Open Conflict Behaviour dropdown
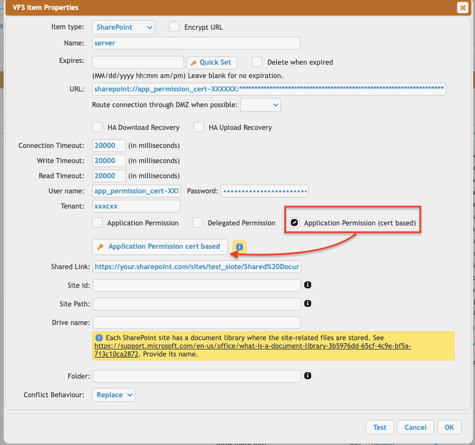This screenshot has height=445, width=475. coord(114,395)
